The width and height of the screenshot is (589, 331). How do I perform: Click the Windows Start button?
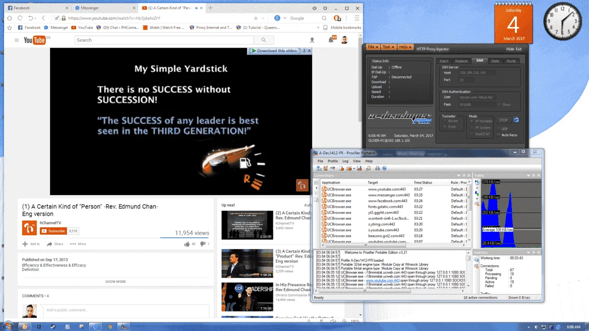[8, 326]
